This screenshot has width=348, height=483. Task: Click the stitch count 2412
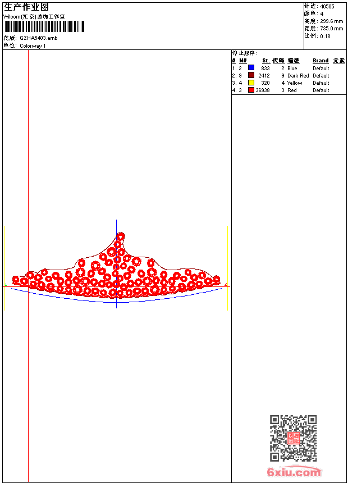coord(264,75)
